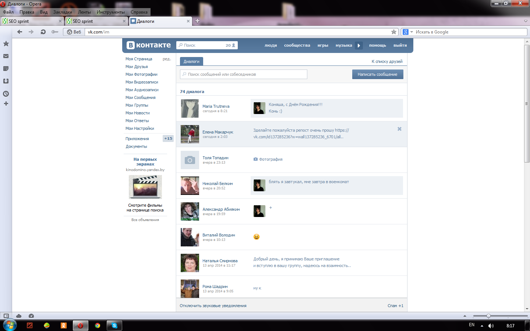Screen dimensions: 530x331
Task: Delete the Елена Макарчук dialog with X
Action: click(x=399, y=129)
